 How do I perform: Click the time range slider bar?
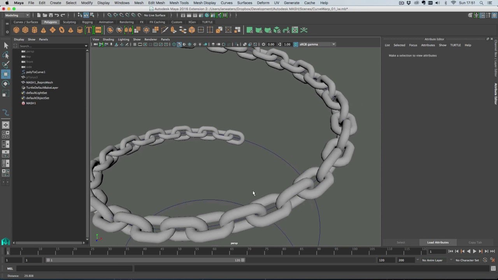[x=145, y=260]
